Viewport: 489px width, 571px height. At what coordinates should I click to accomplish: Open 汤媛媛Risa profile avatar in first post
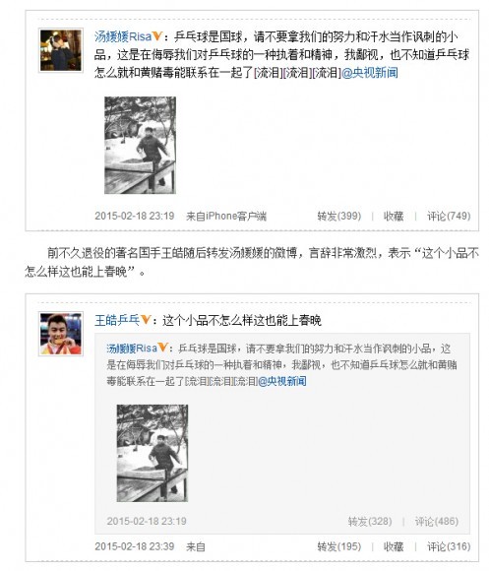61,50
